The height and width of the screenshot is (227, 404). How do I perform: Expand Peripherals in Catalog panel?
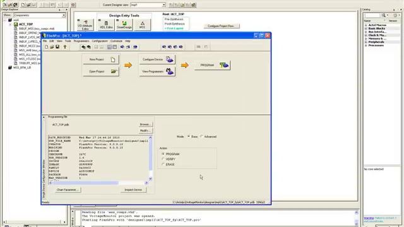366,42
